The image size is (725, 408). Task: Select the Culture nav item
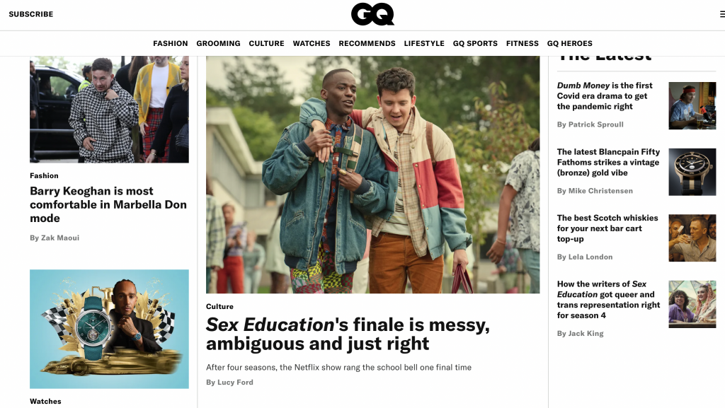pyautogui.click(x=266, y=43)
